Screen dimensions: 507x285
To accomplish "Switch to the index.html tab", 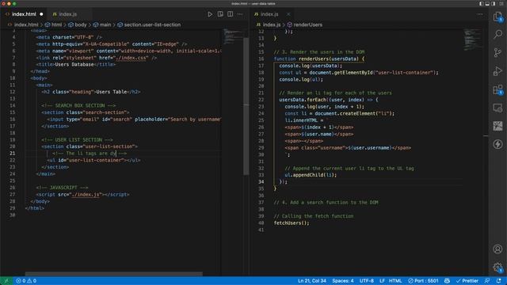I will tap(24, 14).
